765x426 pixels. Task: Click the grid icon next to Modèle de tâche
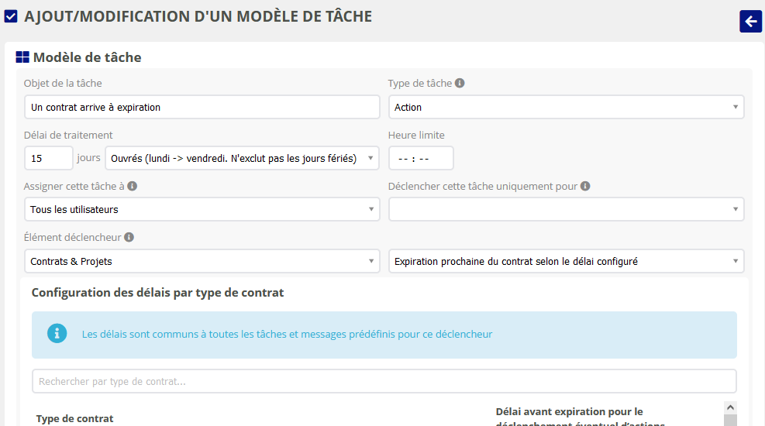(22, 57)
